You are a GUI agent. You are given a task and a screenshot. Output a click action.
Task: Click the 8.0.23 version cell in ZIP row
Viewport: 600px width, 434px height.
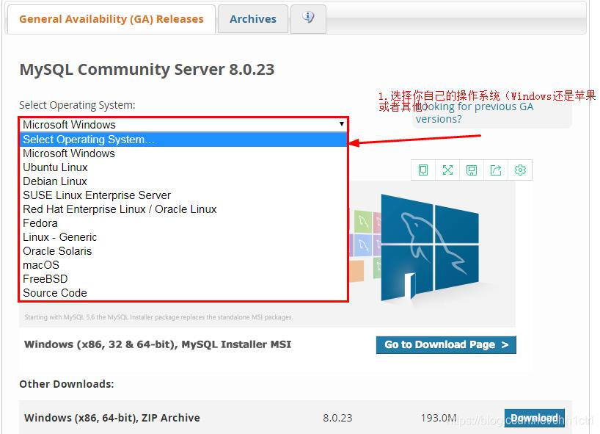tap(337, 418)
